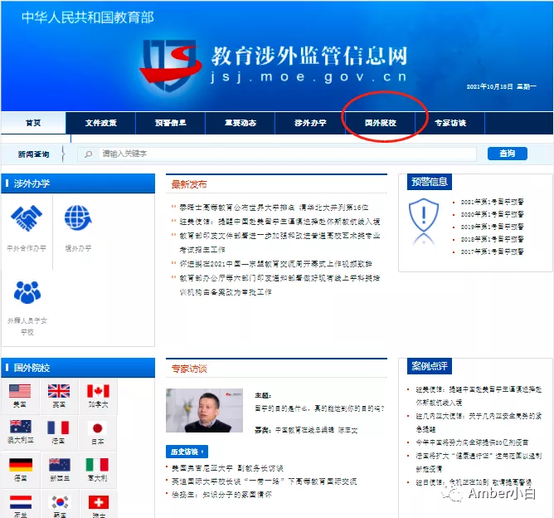Select the United Kingdom flag 英国
This screenshot has height=518, width=554.
click(59, 391)
